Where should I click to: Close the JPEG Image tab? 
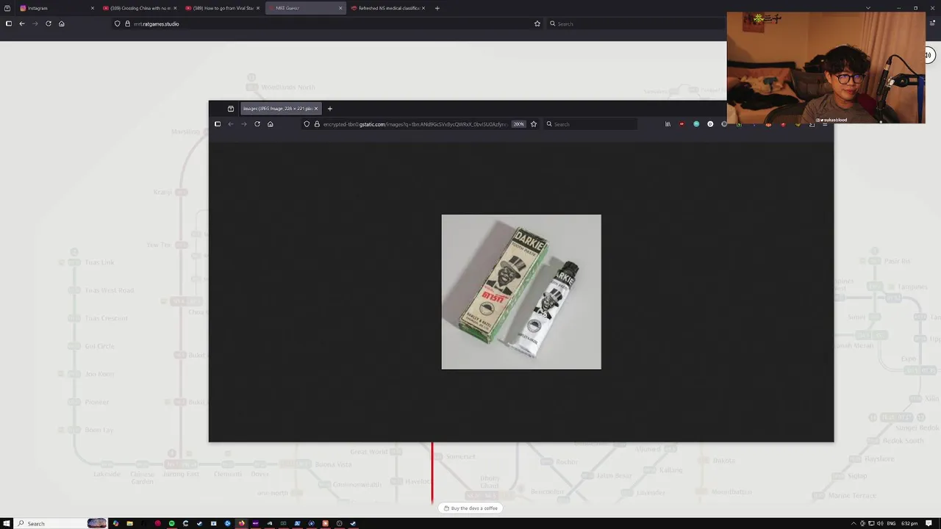pos(316,109)
